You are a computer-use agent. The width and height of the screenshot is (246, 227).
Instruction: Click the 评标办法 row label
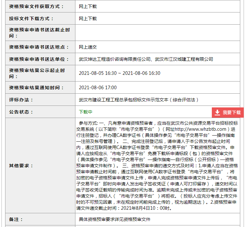(x=21, y=100)
